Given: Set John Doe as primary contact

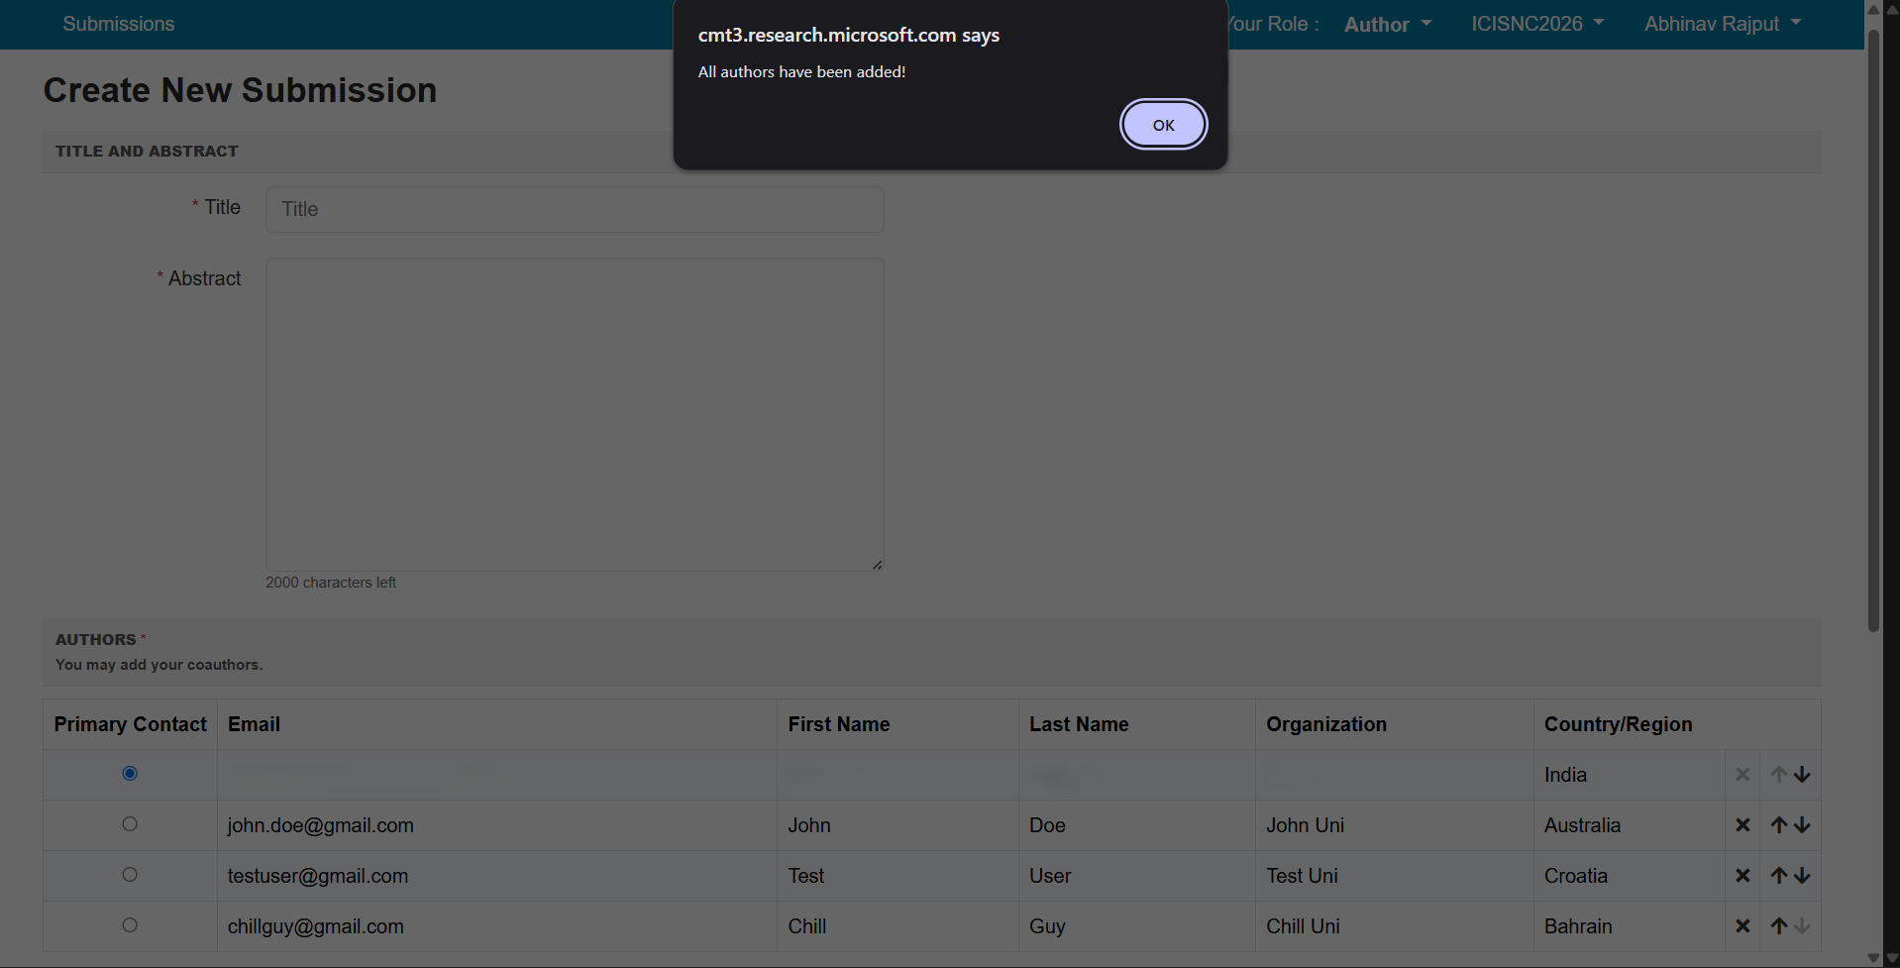Looking at the screenshot, I should coord(129,823).
